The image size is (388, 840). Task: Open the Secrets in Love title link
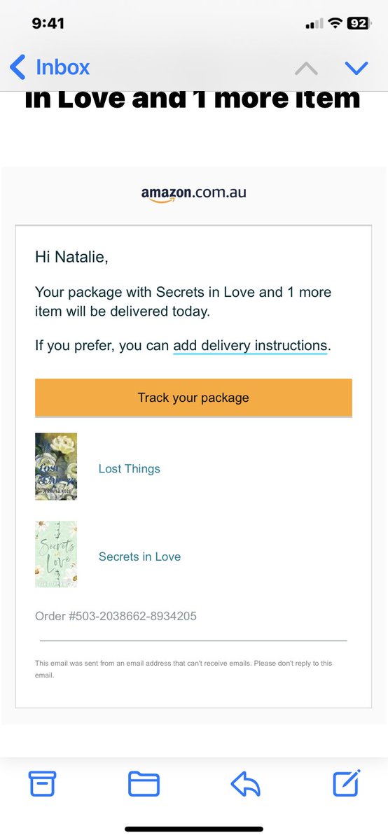click(x=139, y=557)
